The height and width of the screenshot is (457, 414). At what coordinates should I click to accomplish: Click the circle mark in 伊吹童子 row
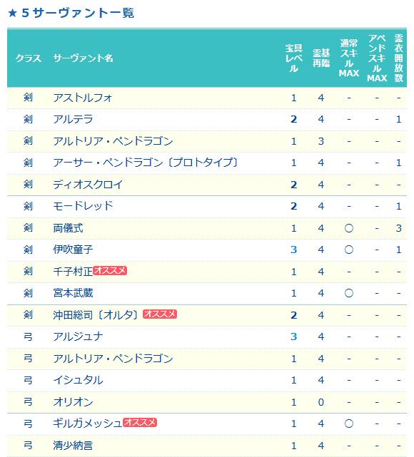(348, 250)
